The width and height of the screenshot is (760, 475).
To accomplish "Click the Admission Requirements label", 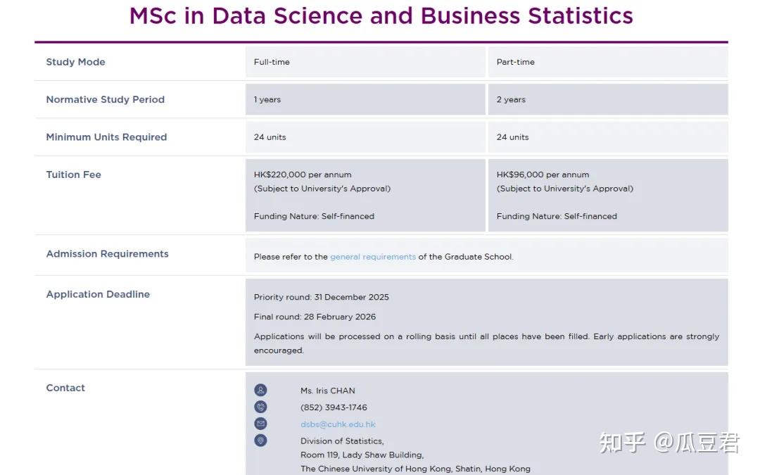I will point(108,254).
